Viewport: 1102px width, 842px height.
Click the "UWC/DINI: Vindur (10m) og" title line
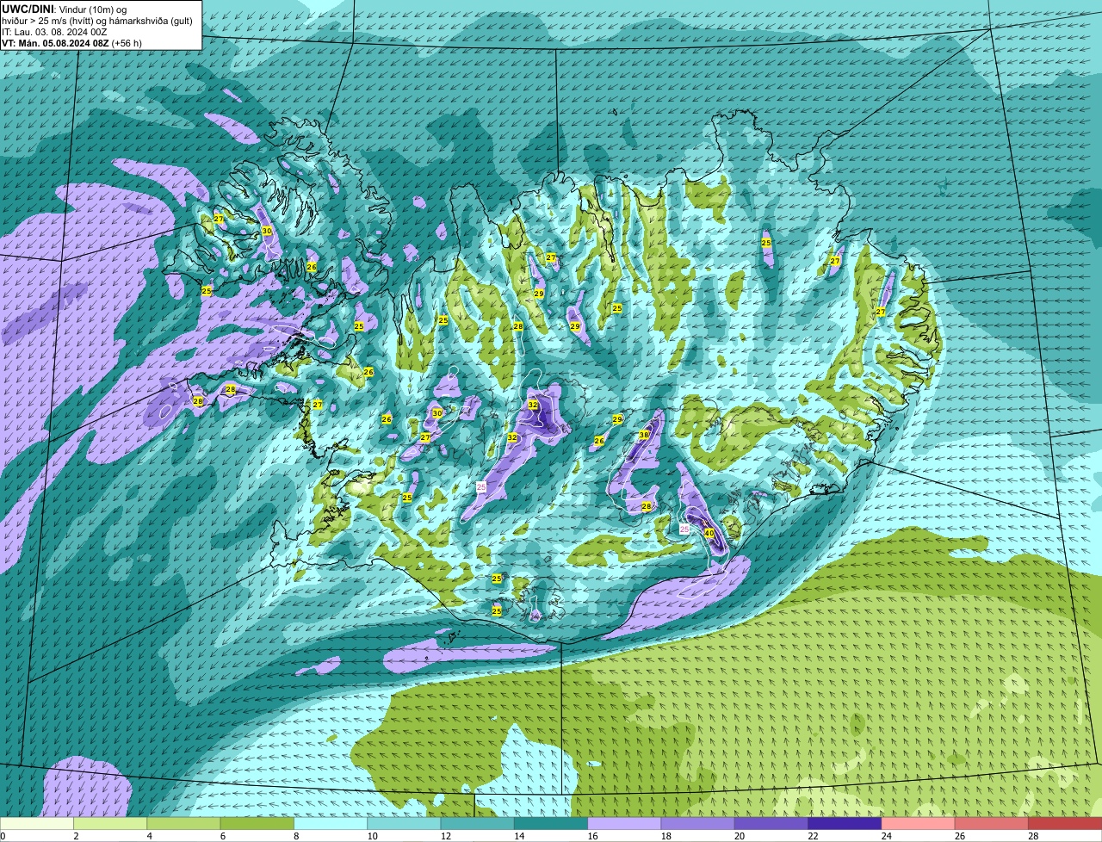[65, 9]
